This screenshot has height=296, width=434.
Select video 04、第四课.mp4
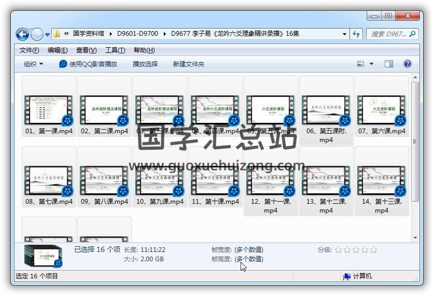(215, 106)
